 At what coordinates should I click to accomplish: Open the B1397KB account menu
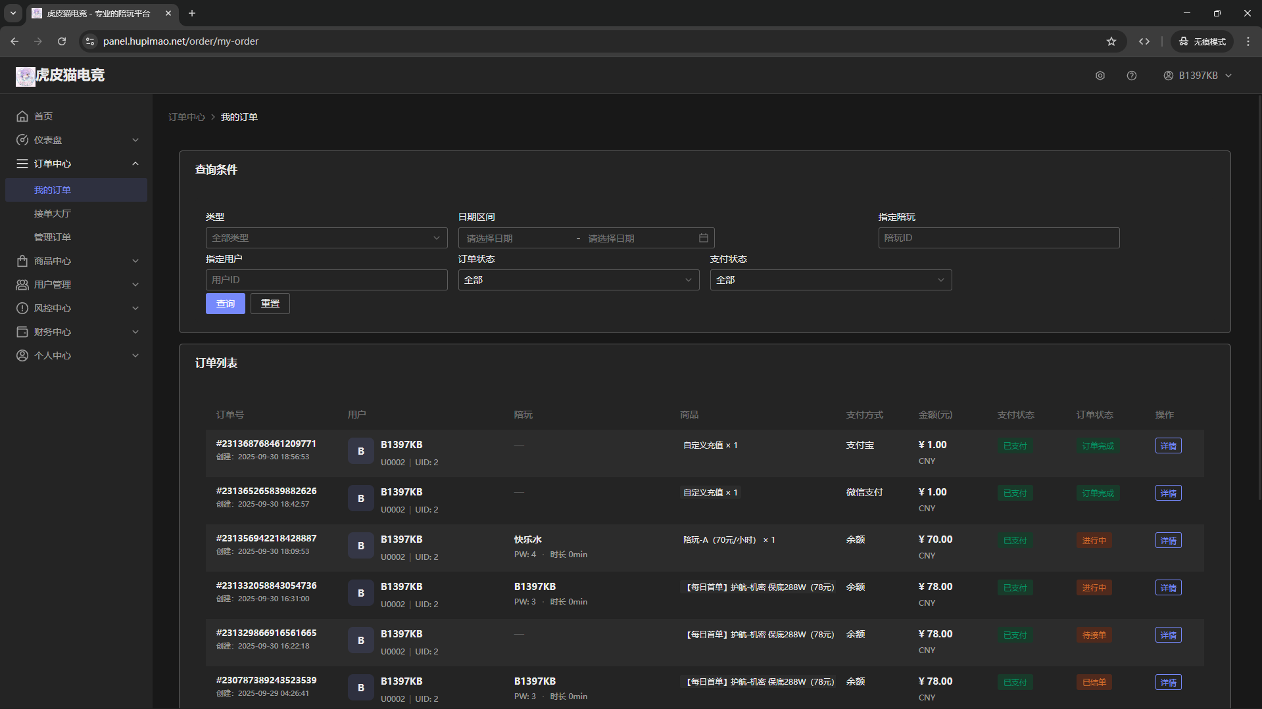tap(1197, 76)
